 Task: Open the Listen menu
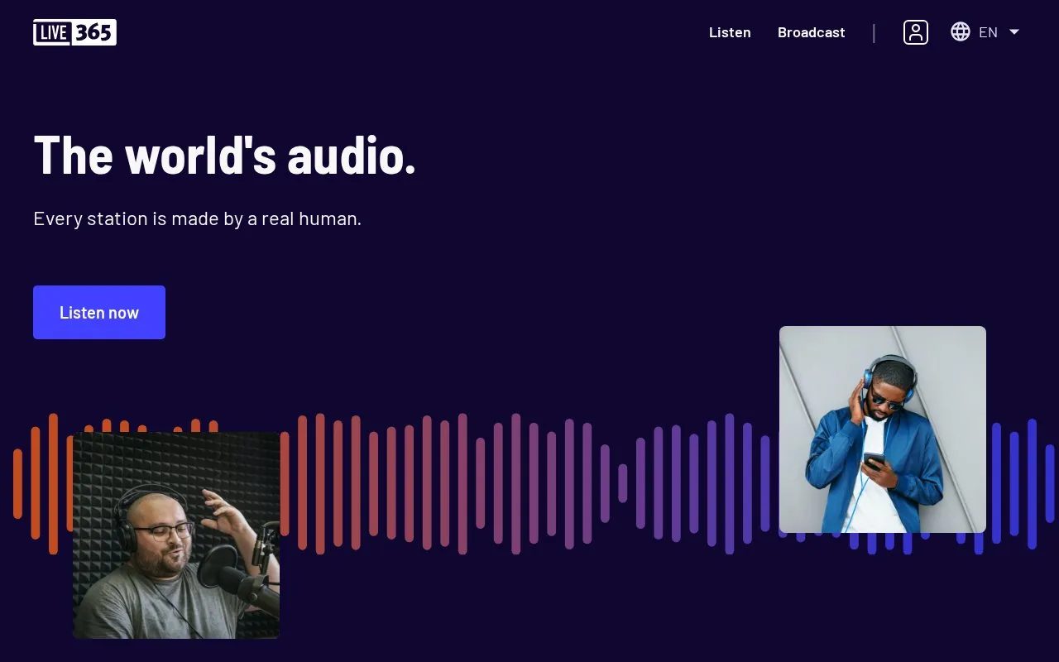pyautogui.click(x=730, y=32)
